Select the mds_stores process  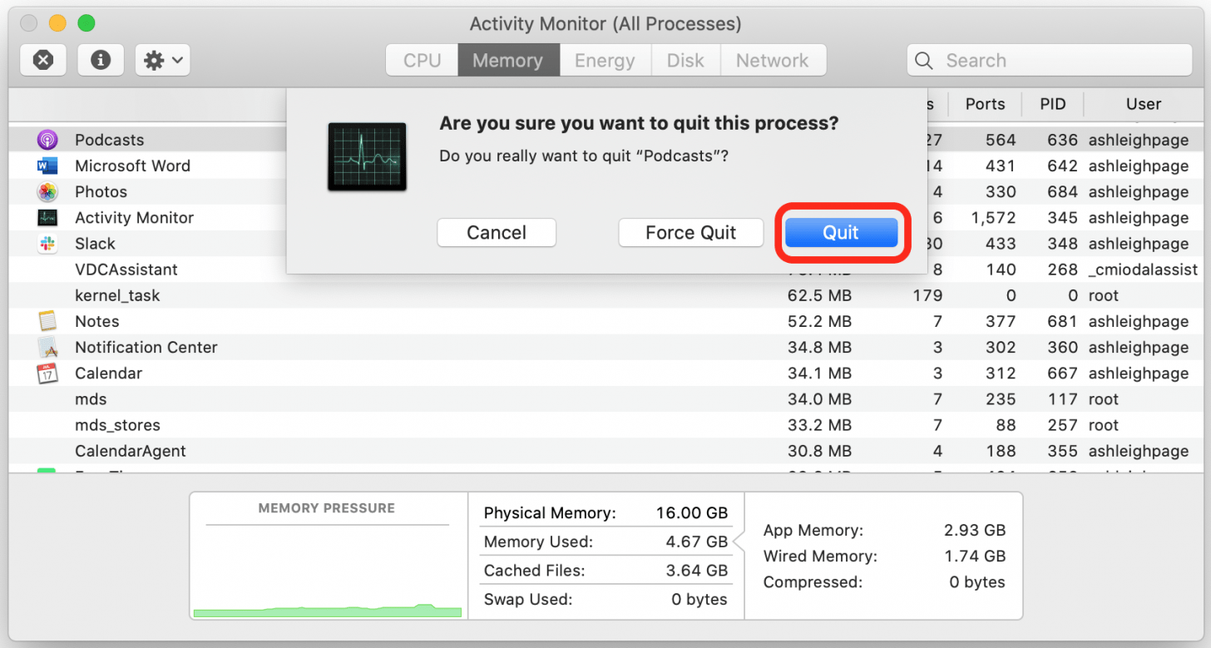pos(117,425)
